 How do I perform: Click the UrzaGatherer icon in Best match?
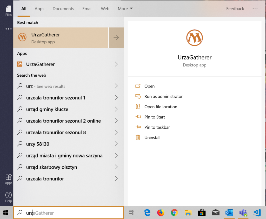pyautogui.click(x=22, y=37)
